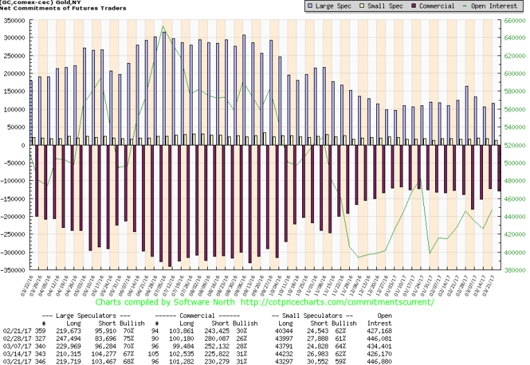
Task: Click the 350000 label on left axis
Action: [15, 20]
